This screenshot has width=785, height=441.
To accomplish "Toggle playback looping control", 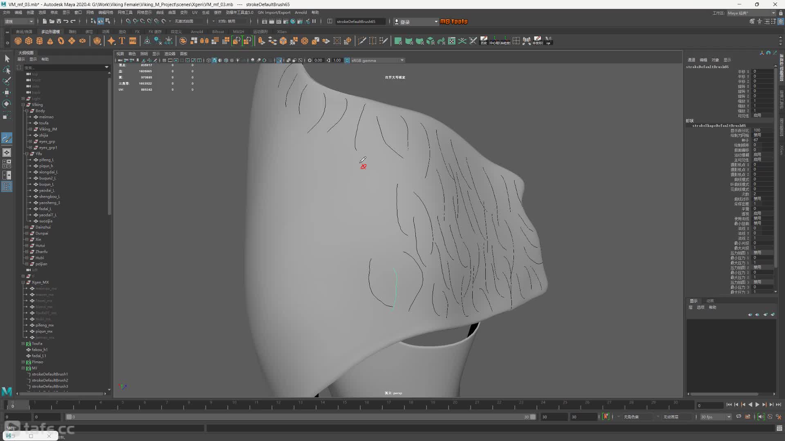I will click(739, 416).
